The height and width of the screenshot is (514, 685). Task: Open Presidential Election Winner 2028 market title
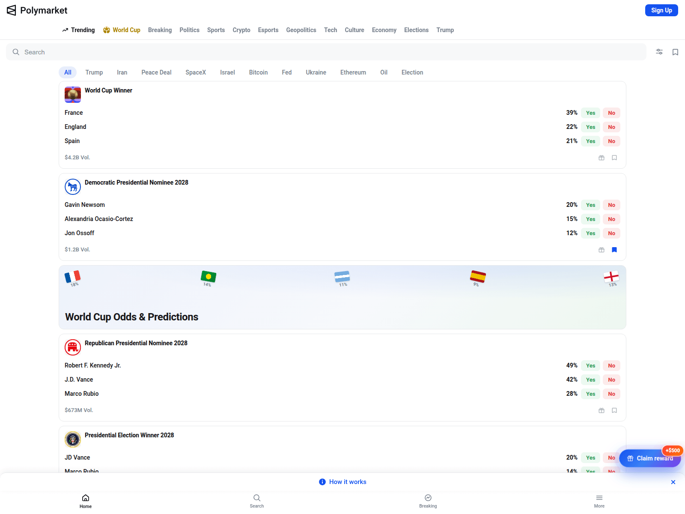129,435
